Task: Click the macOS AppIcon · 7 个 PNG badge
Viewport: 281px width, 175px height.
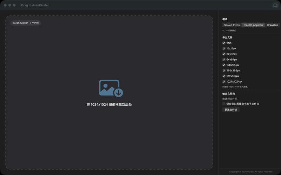Action: 26,23
